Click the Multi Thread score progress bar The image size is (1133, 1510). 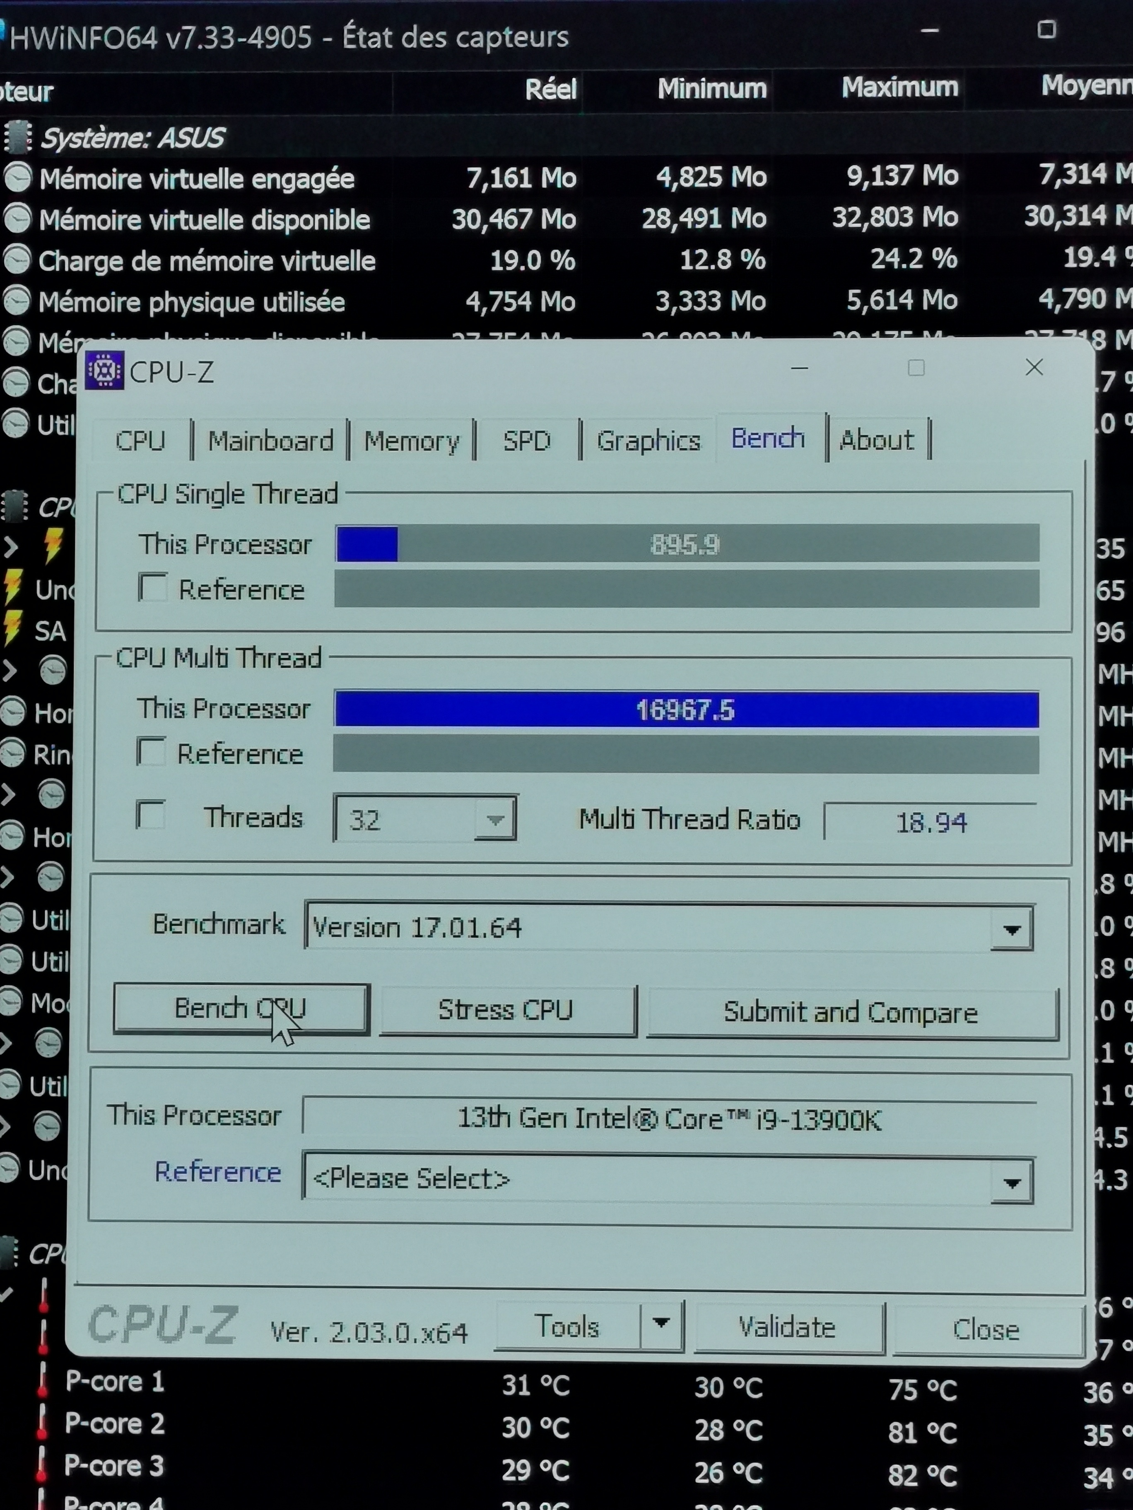[686, 710]
